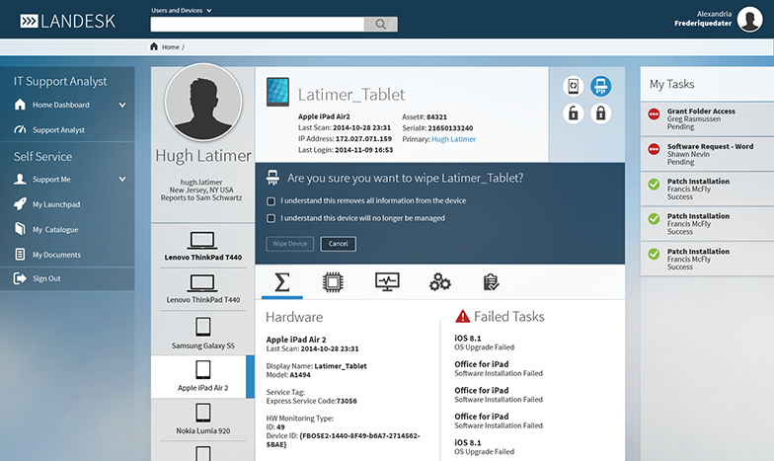Click the search magnifier button
This screenshot has height=461, width=774.
(380, 25)
